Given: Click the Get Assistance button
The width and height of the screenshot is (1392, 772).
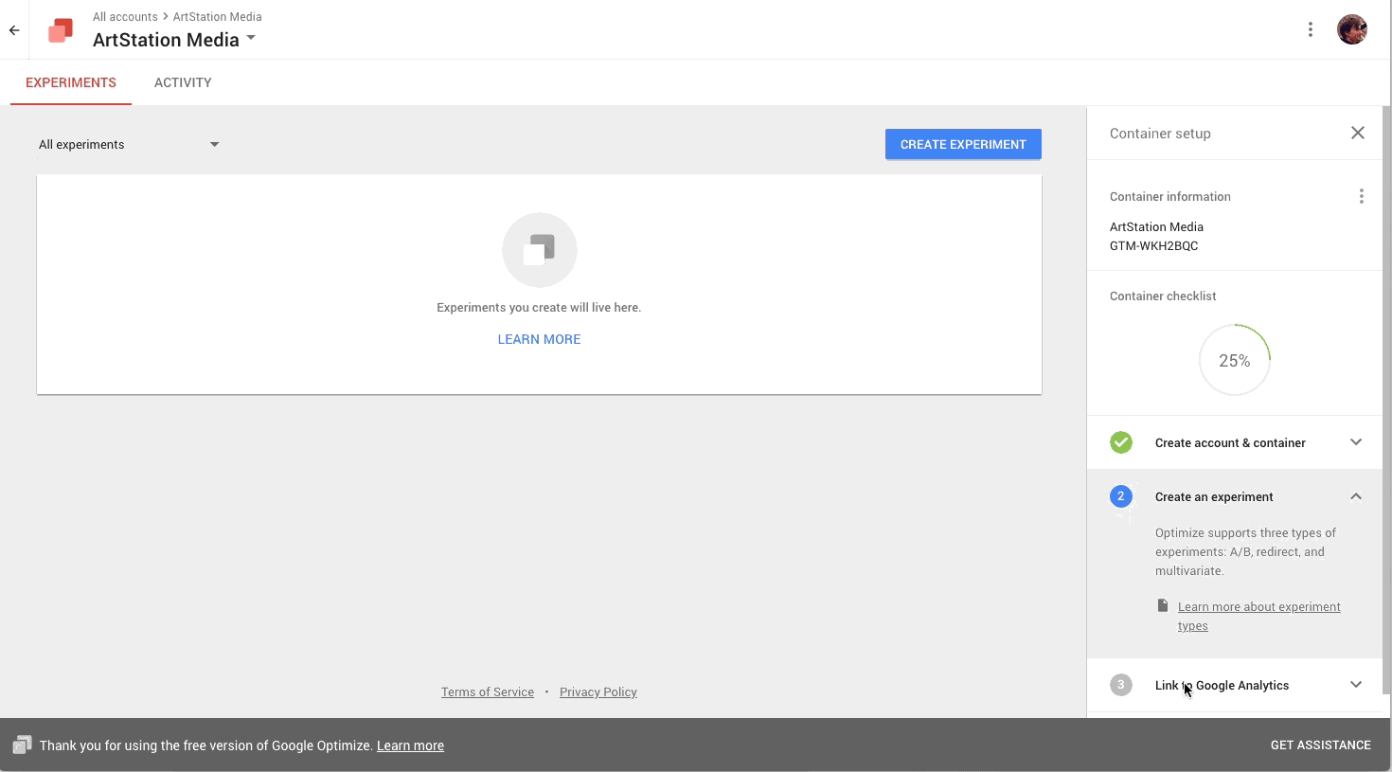Looking at the screenshot, I should point(1321,745).
